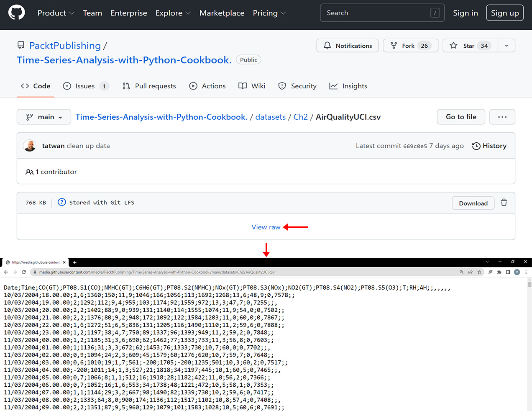532x411 pixels.
Task: Bookmark the page with the star icon
Action: 480,272
